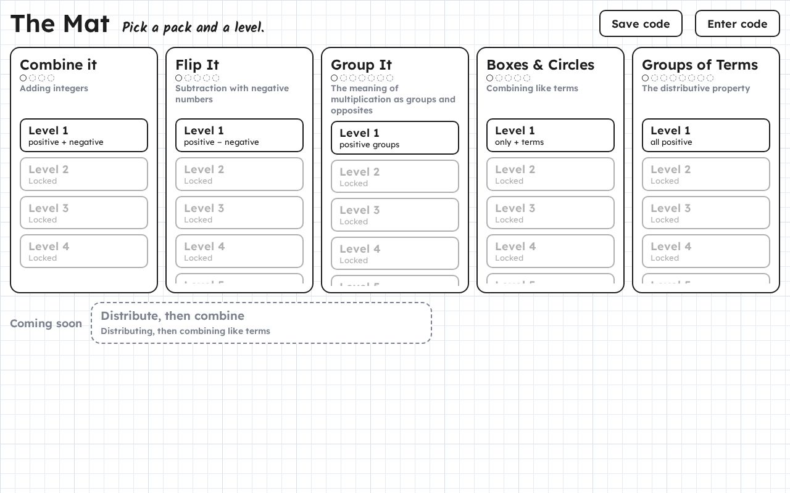Open Combine it Level 1 positive + negative
The height and width of the screenshot is (493, 790).
tap(84, 135)
